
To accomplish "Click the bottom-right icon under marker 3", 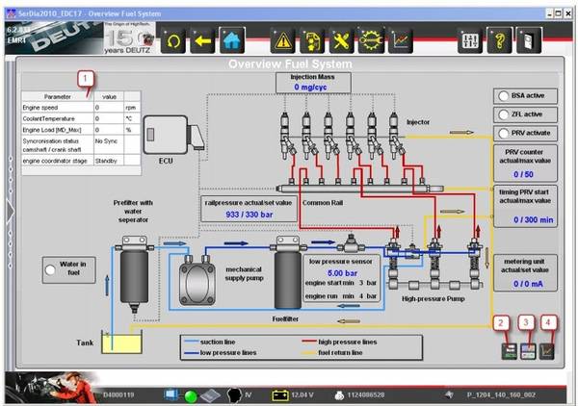I will pyautogui.click(x=529, y=351).
